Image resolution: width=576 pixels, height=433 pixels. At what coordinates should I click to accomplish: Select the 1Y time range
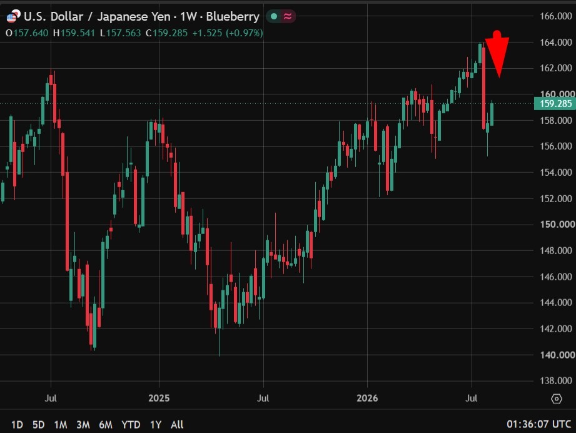(155, 424)
